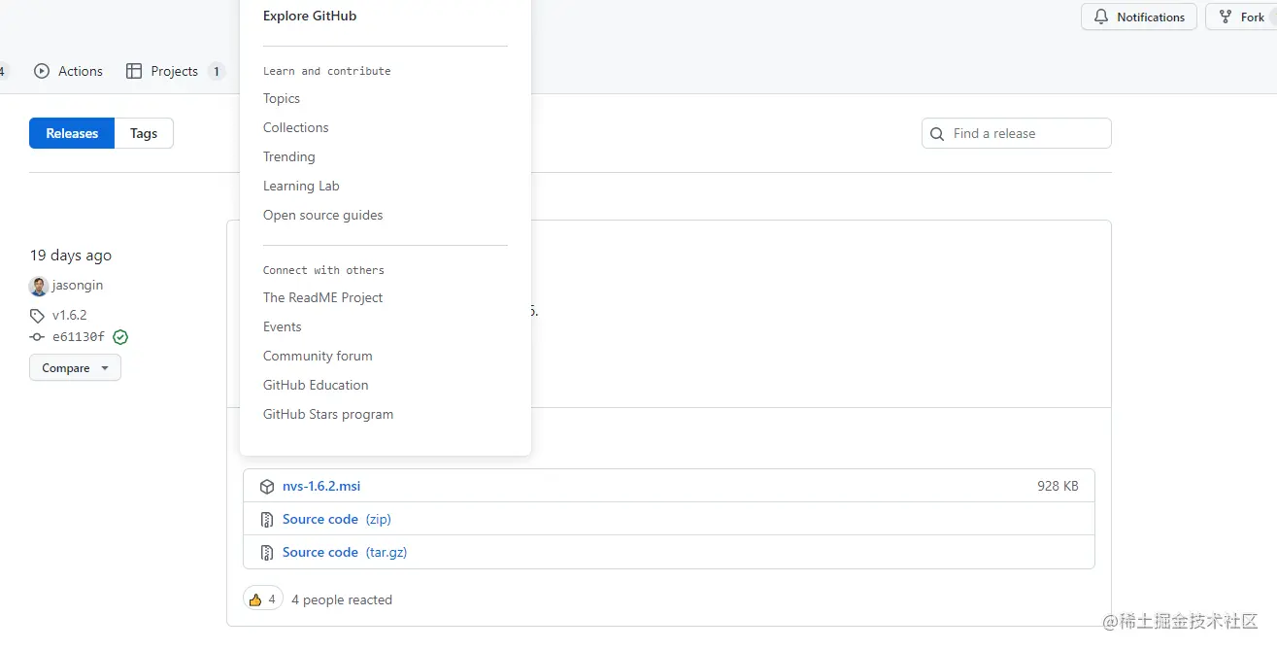
Task: Download nvs-1.6.2.msi
Action: 321,486
